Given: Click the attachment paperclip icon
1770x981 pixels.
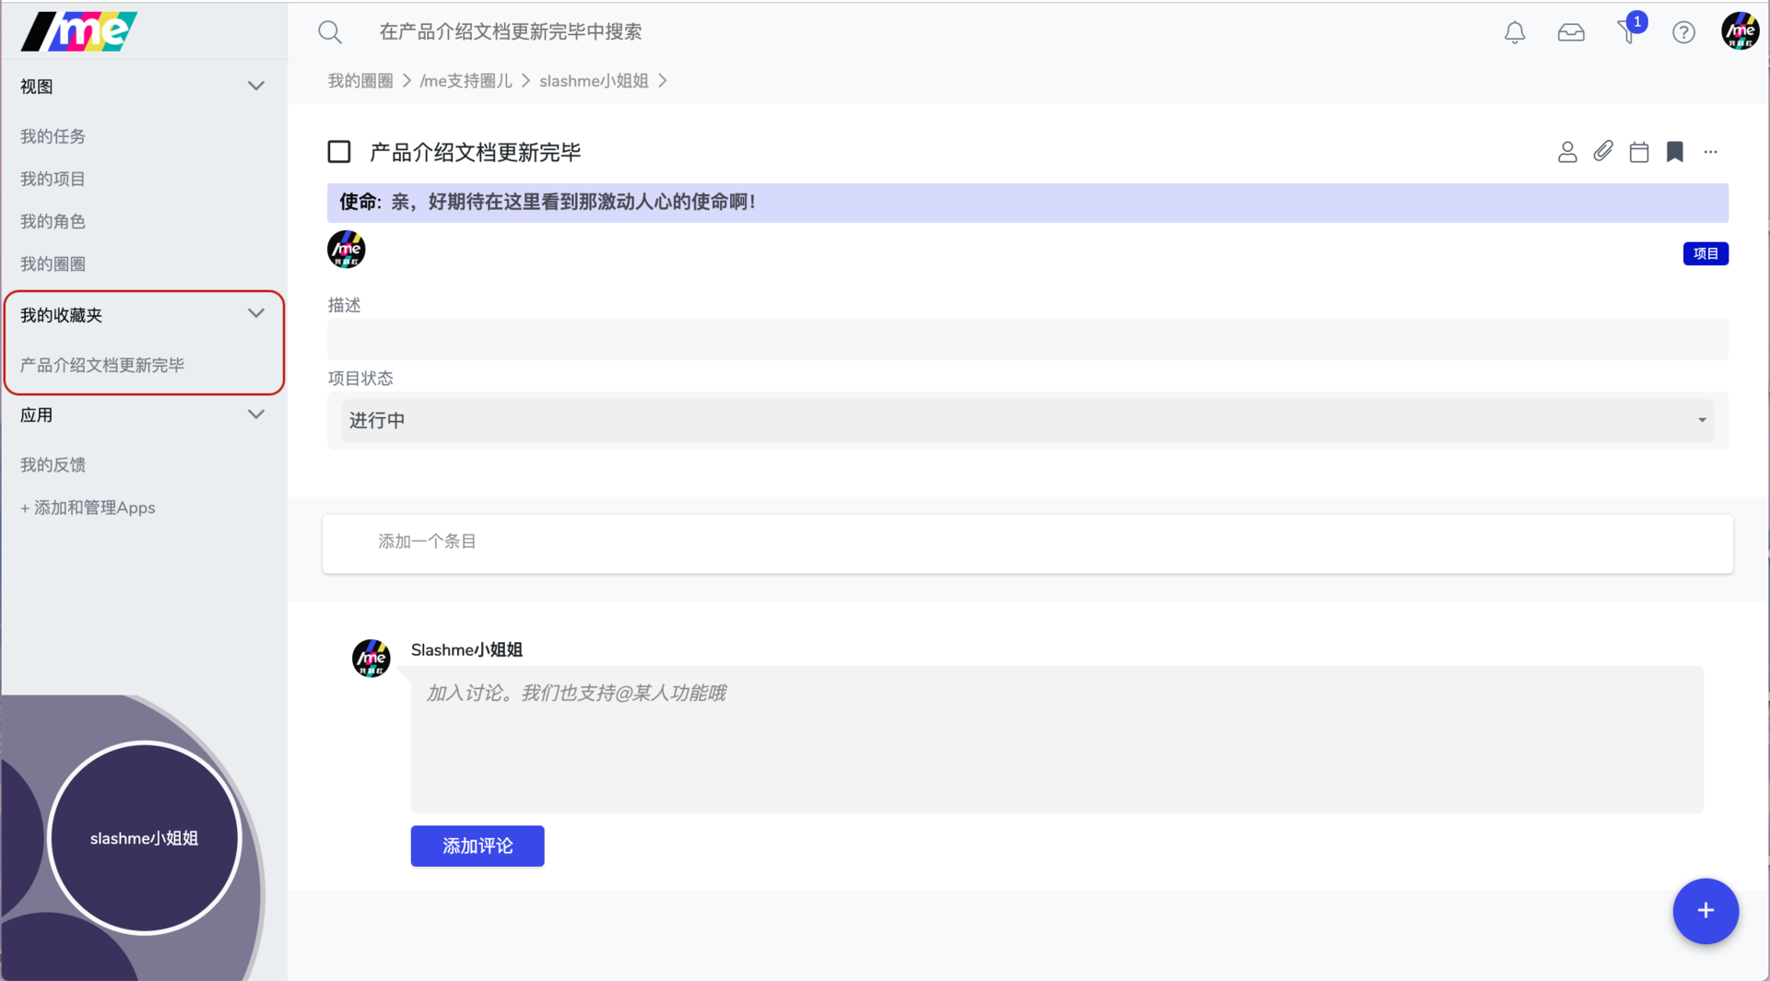Looking at the screenshot, I should pos(1603,151).
